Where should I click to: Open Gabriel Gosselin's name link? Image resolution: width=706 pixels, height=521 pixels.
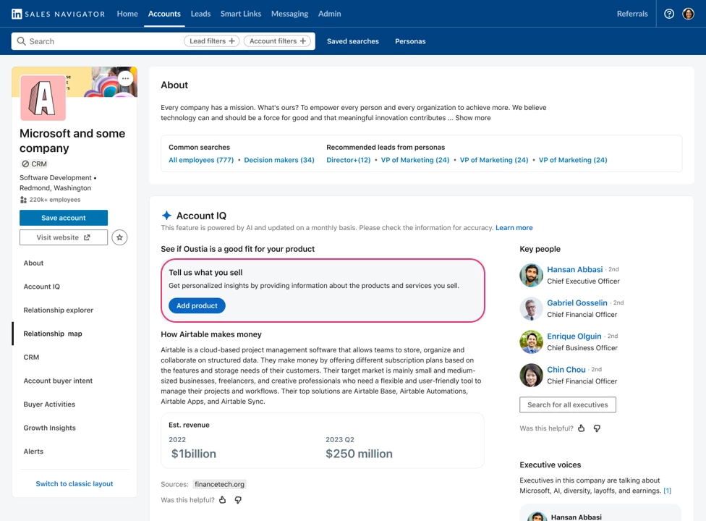click(577, 302)
